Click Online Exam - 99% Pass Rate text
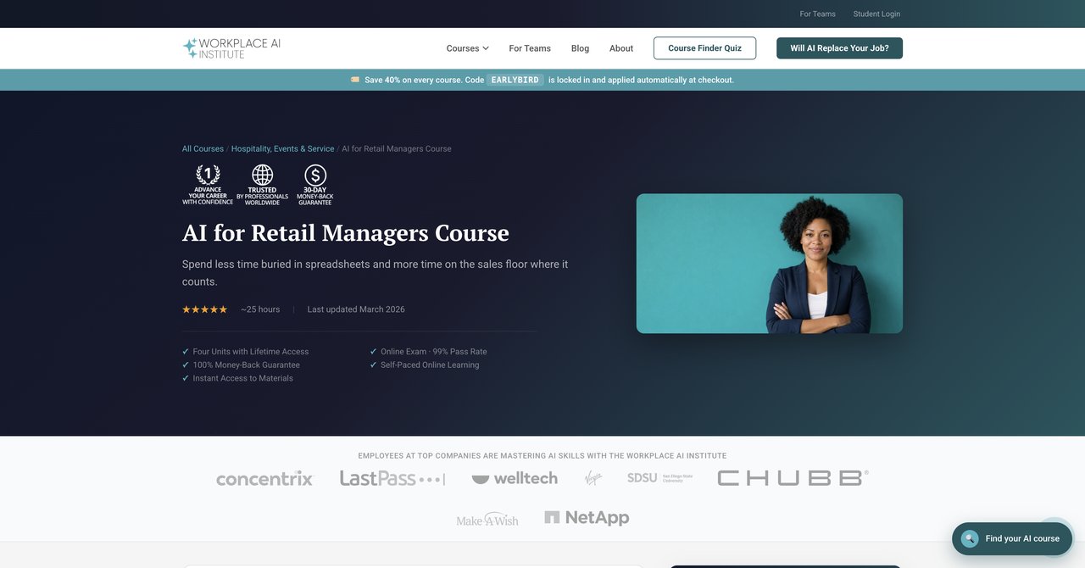Viewport: 1085px width, 568px height. (434, 352)
